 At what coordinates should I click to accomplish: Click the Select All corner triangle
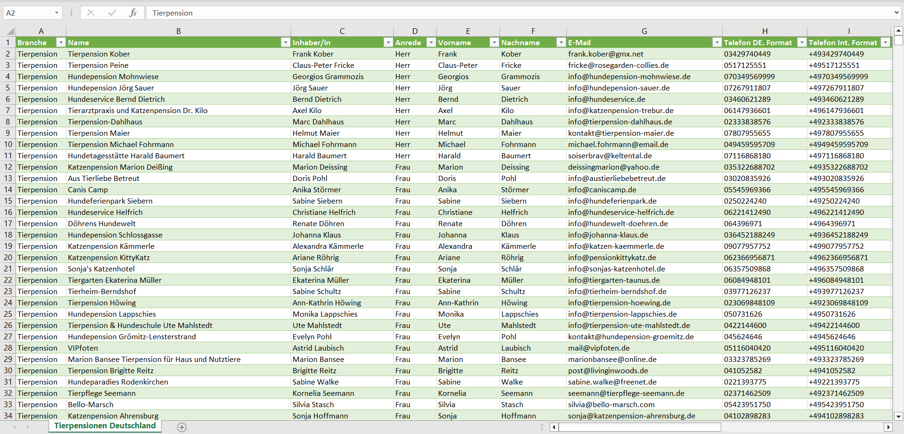(10, 32)
